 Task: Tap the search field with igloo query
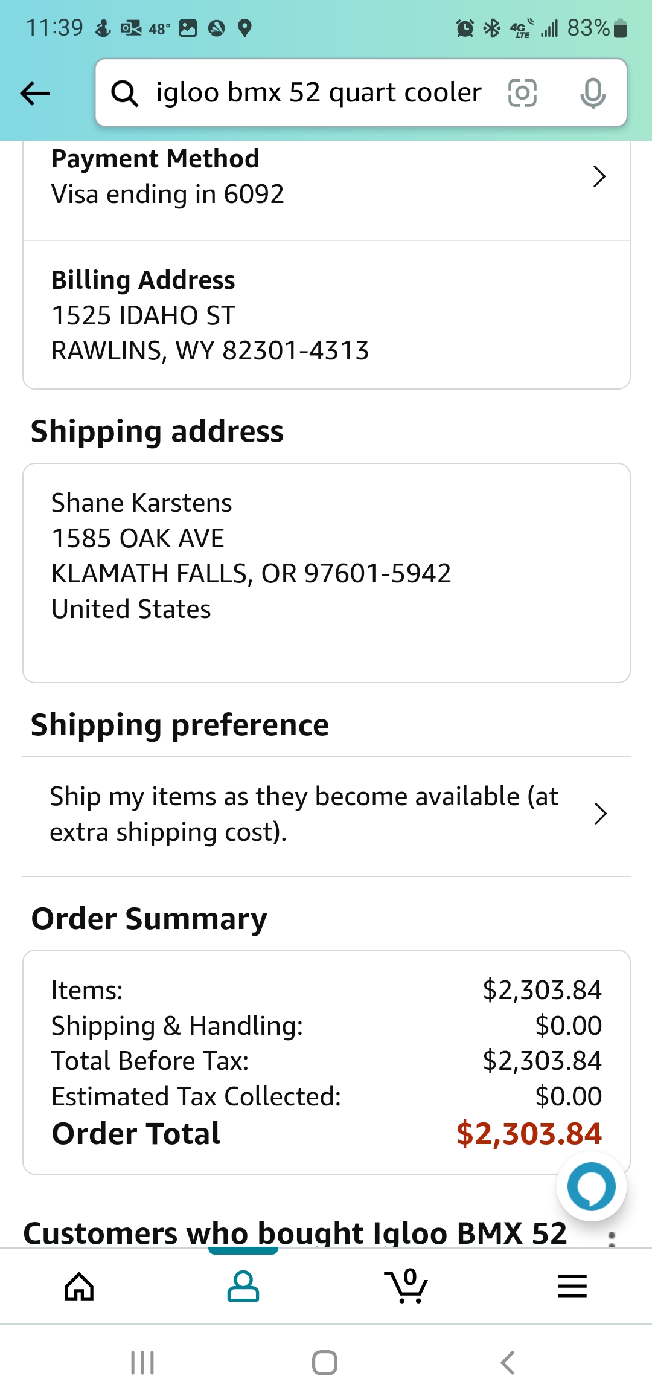319,93
